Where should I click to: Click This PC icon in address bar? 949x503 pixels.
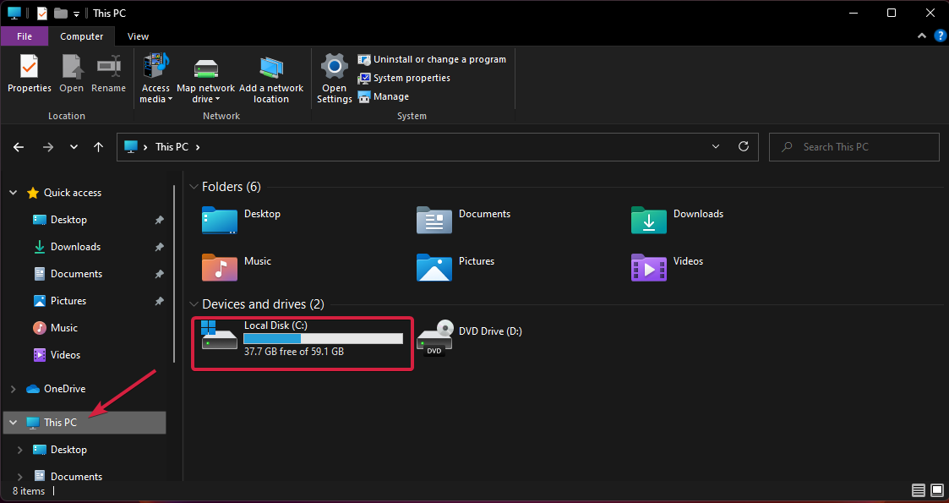pos(131,146)
